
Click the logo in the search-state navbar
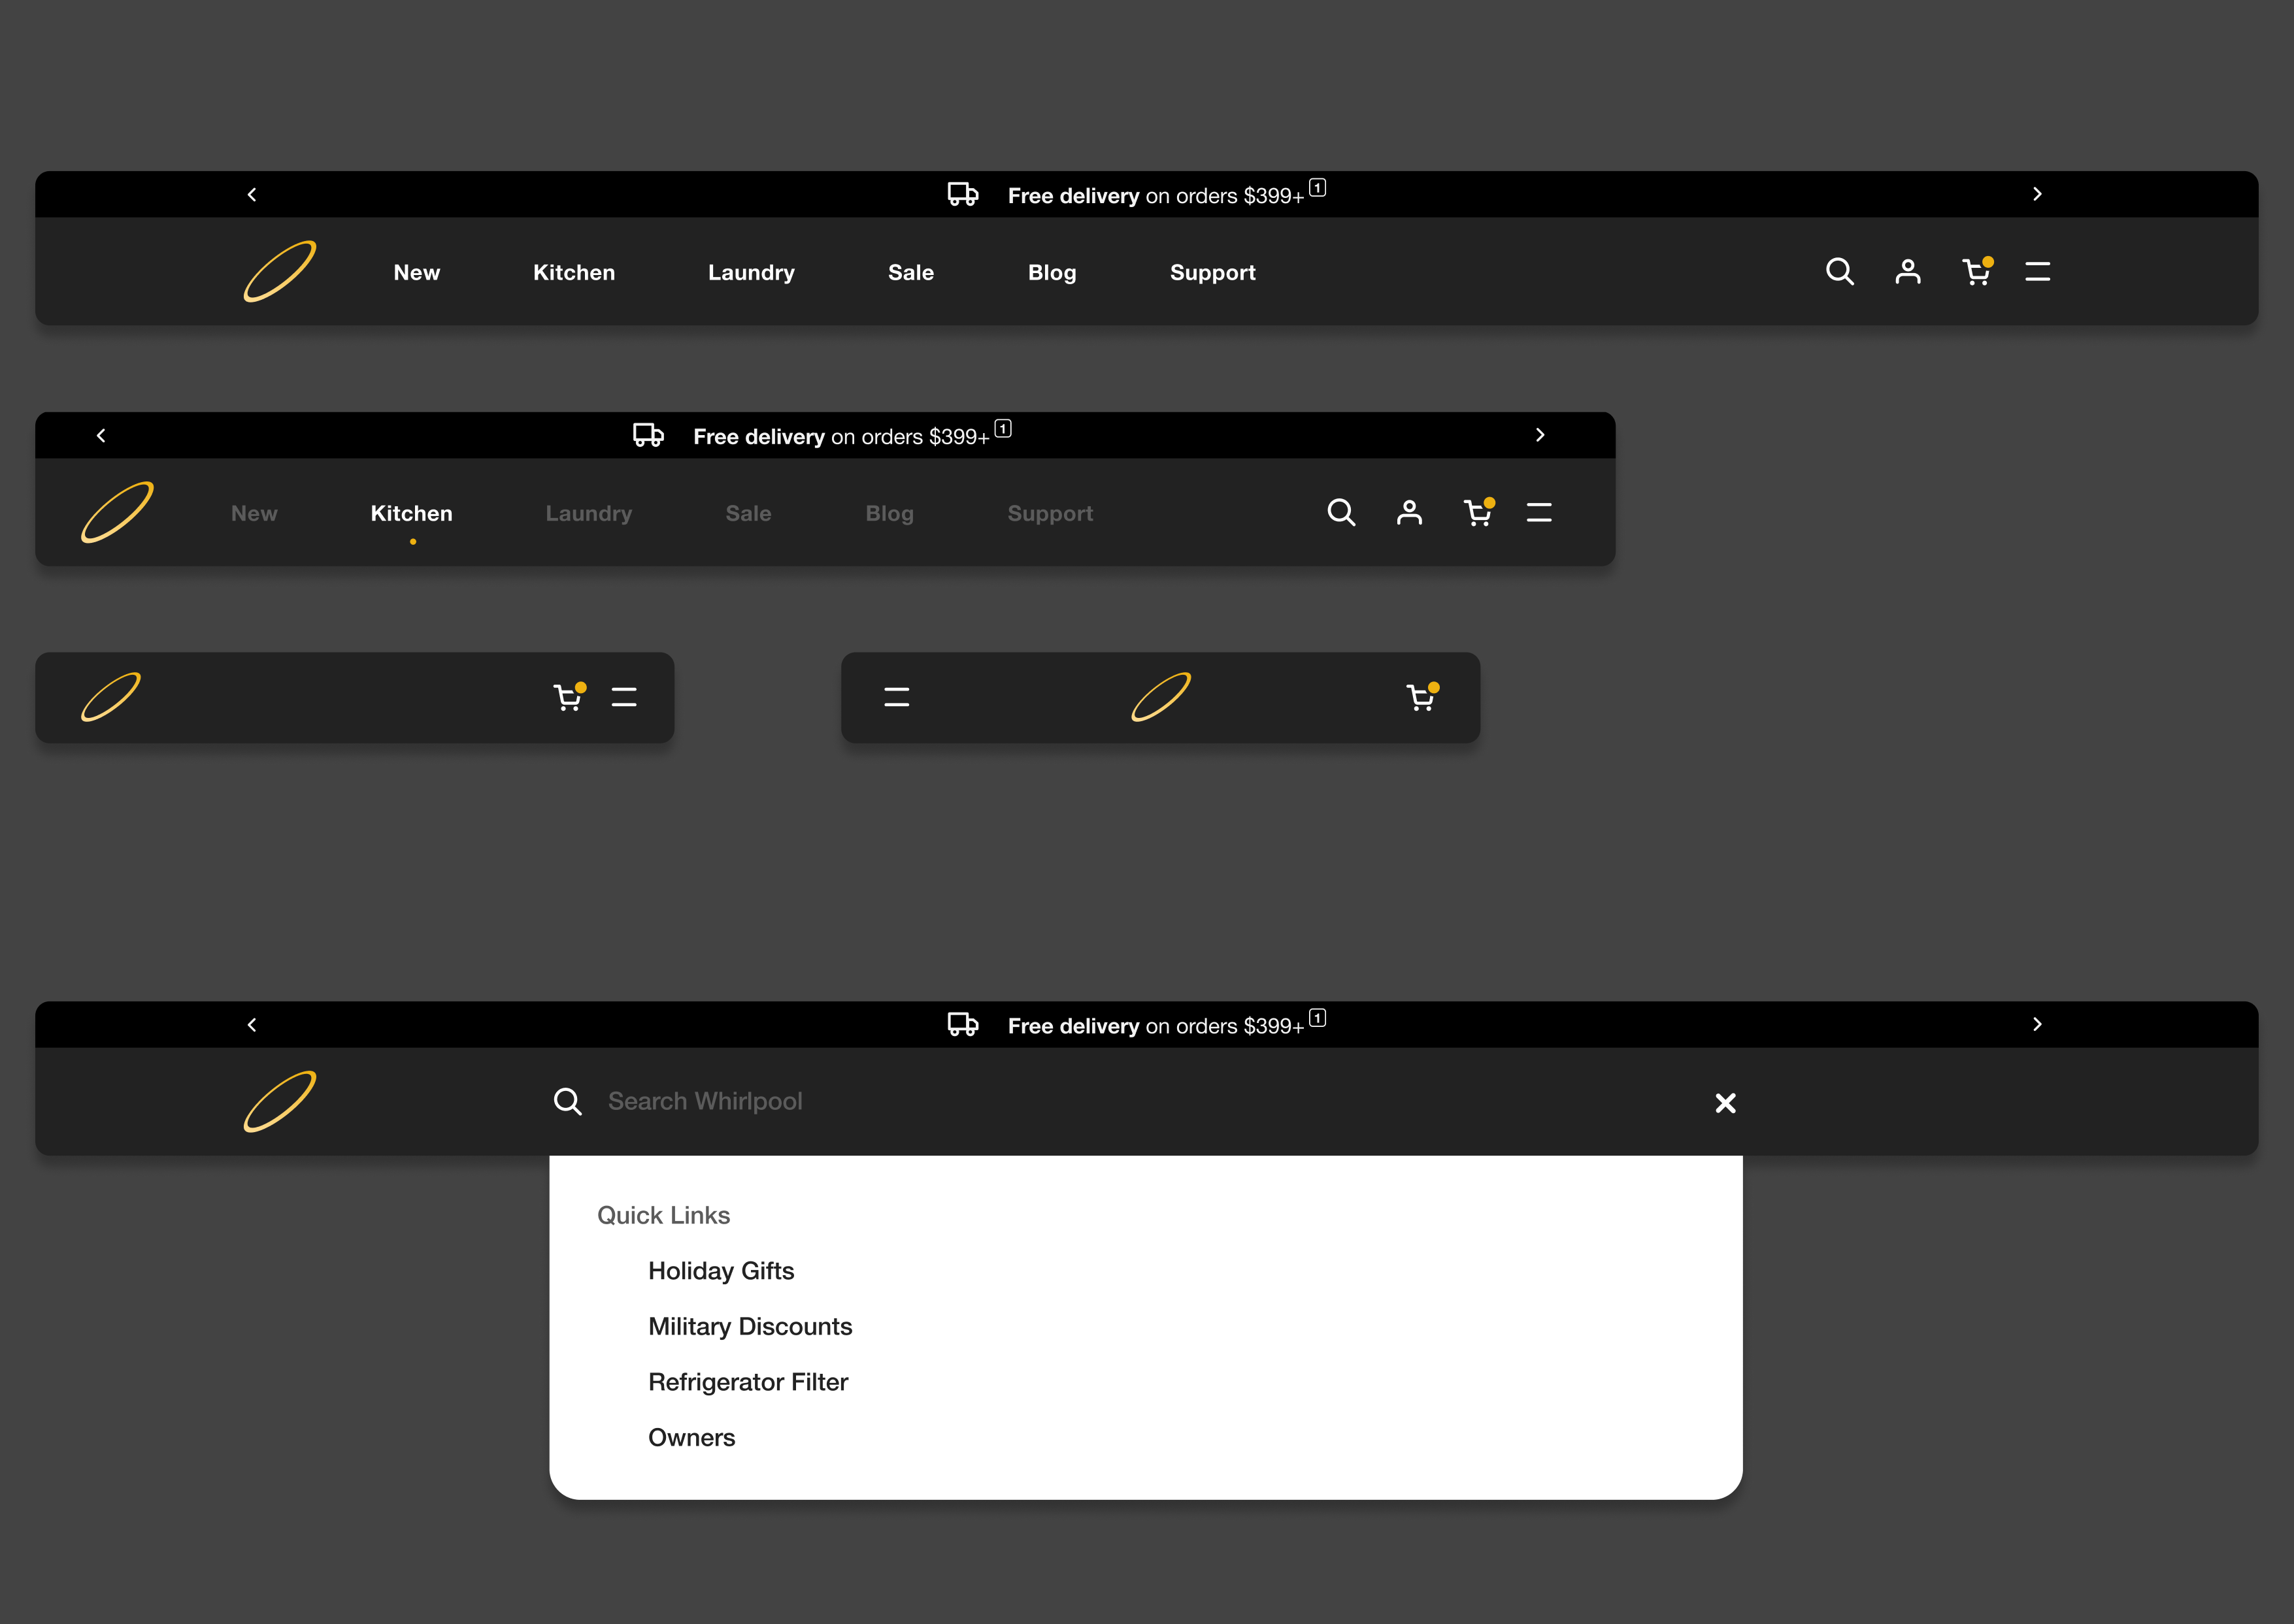pos(280,1101)
